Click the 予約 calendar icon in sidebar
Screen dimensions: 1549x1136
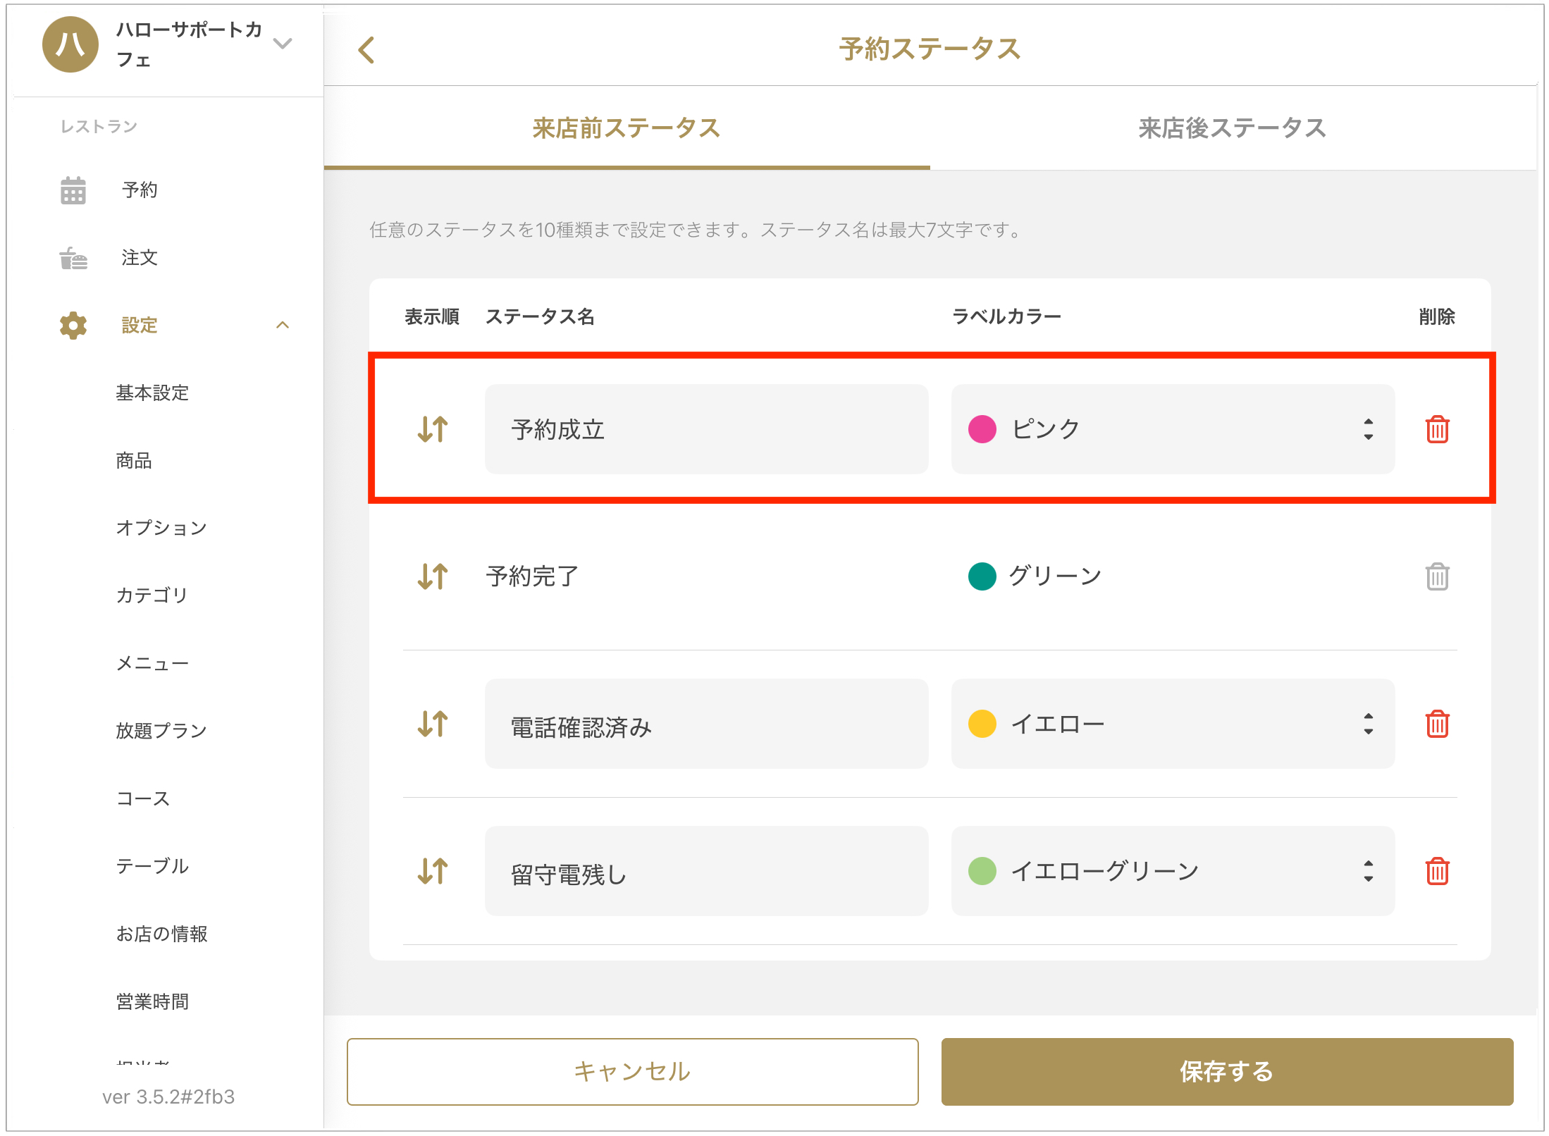click(x=73, y=190)
